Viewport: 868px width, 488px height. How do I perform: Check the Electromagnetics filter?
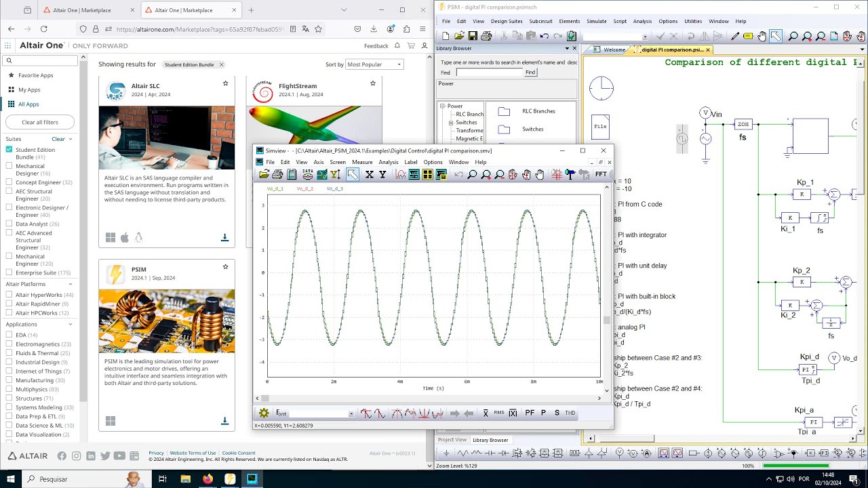coord(9,344)
